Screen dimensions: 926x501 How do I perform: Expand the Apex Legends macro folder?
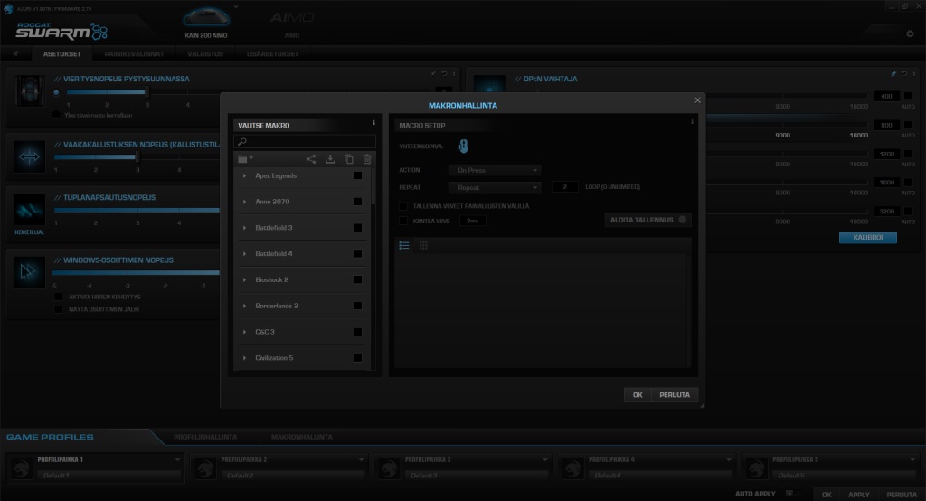(x=244, y=175)
